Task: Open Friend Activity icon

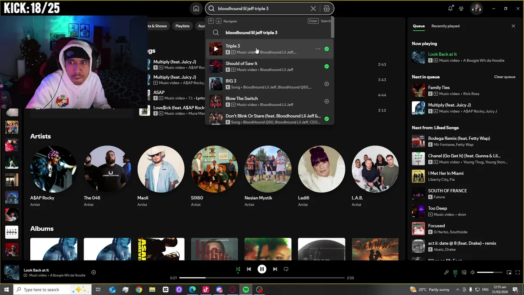Action: point(461,9)
